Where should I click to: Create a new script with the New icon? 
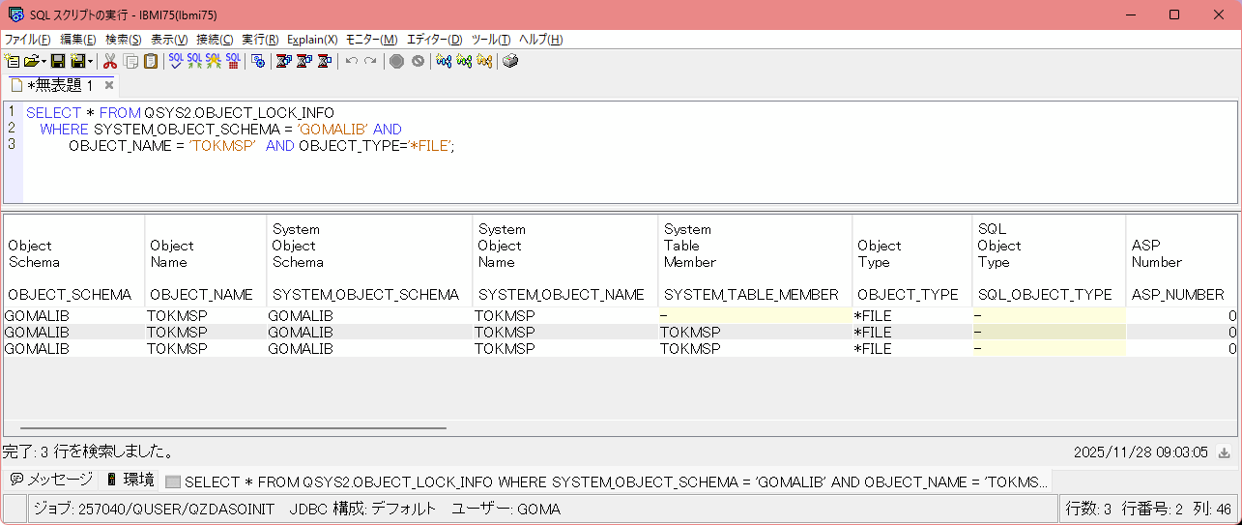(x=13, y=61)
